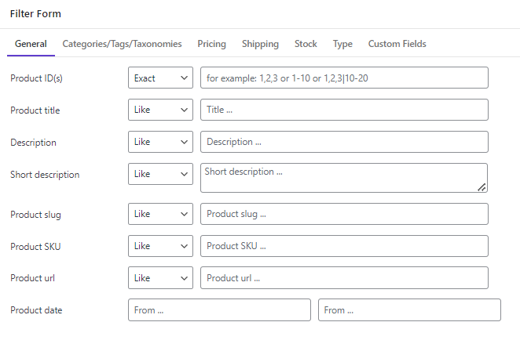Click the Product SKU input field

coord(344,246)
